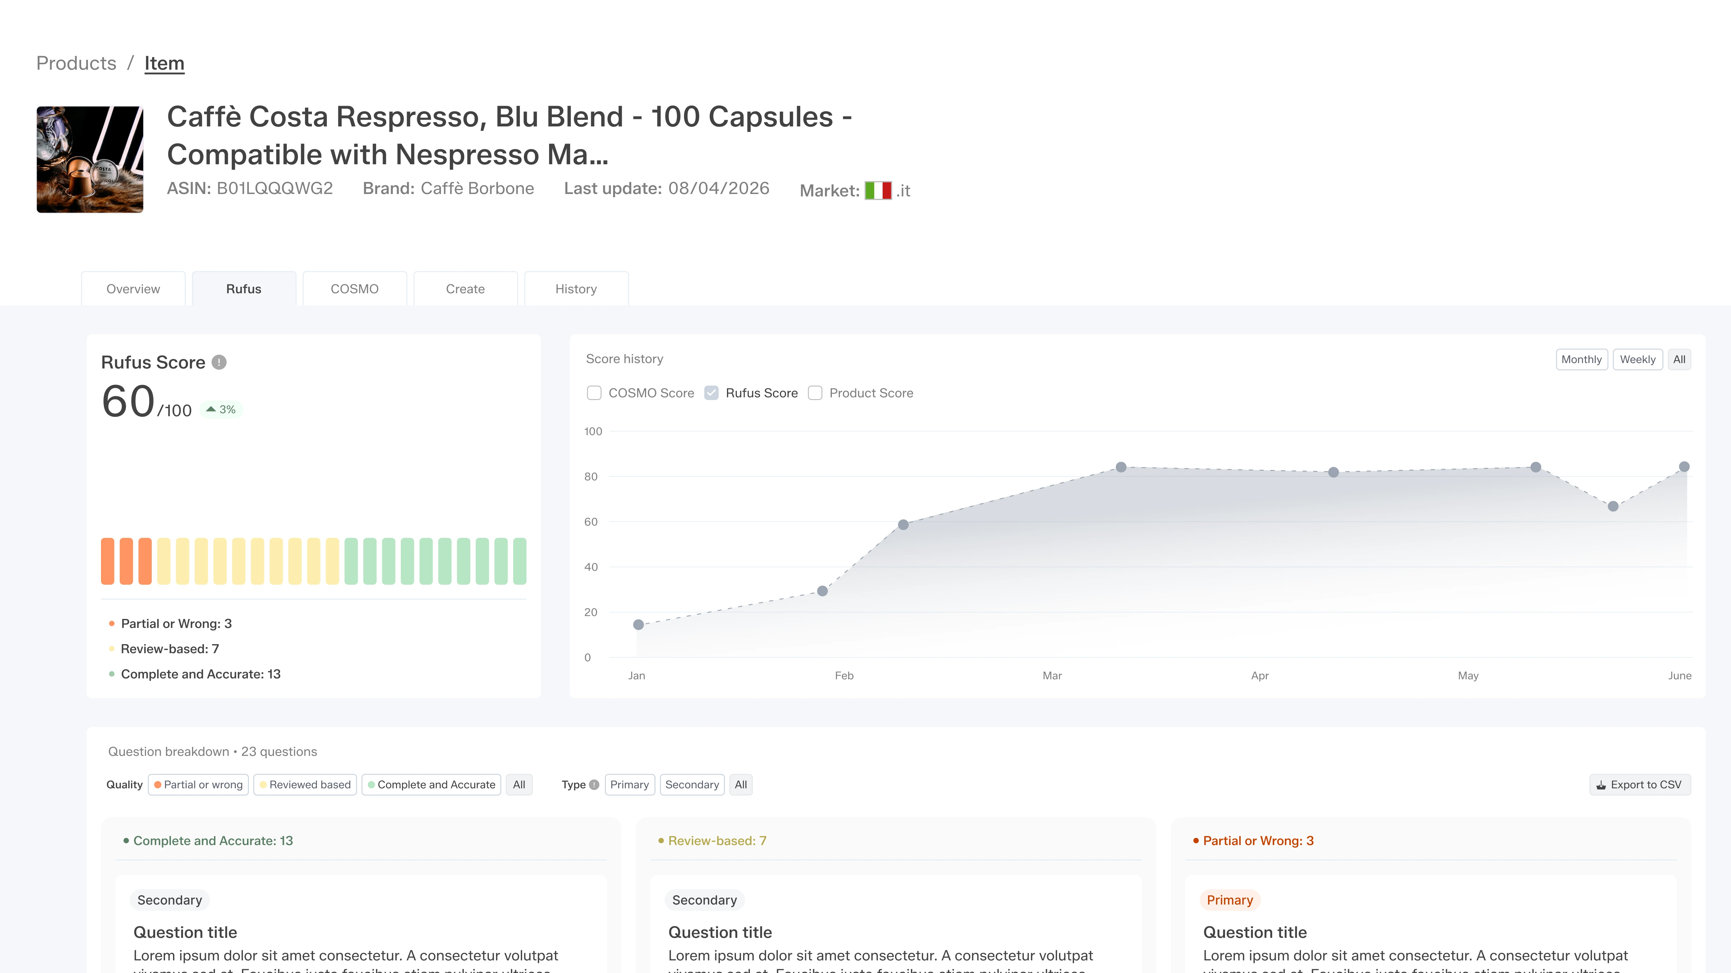The height and width of the screenshot is (973, 1731).
Task: Go to the Create tab
Action: pyautogui.click(x=466, y=289)
